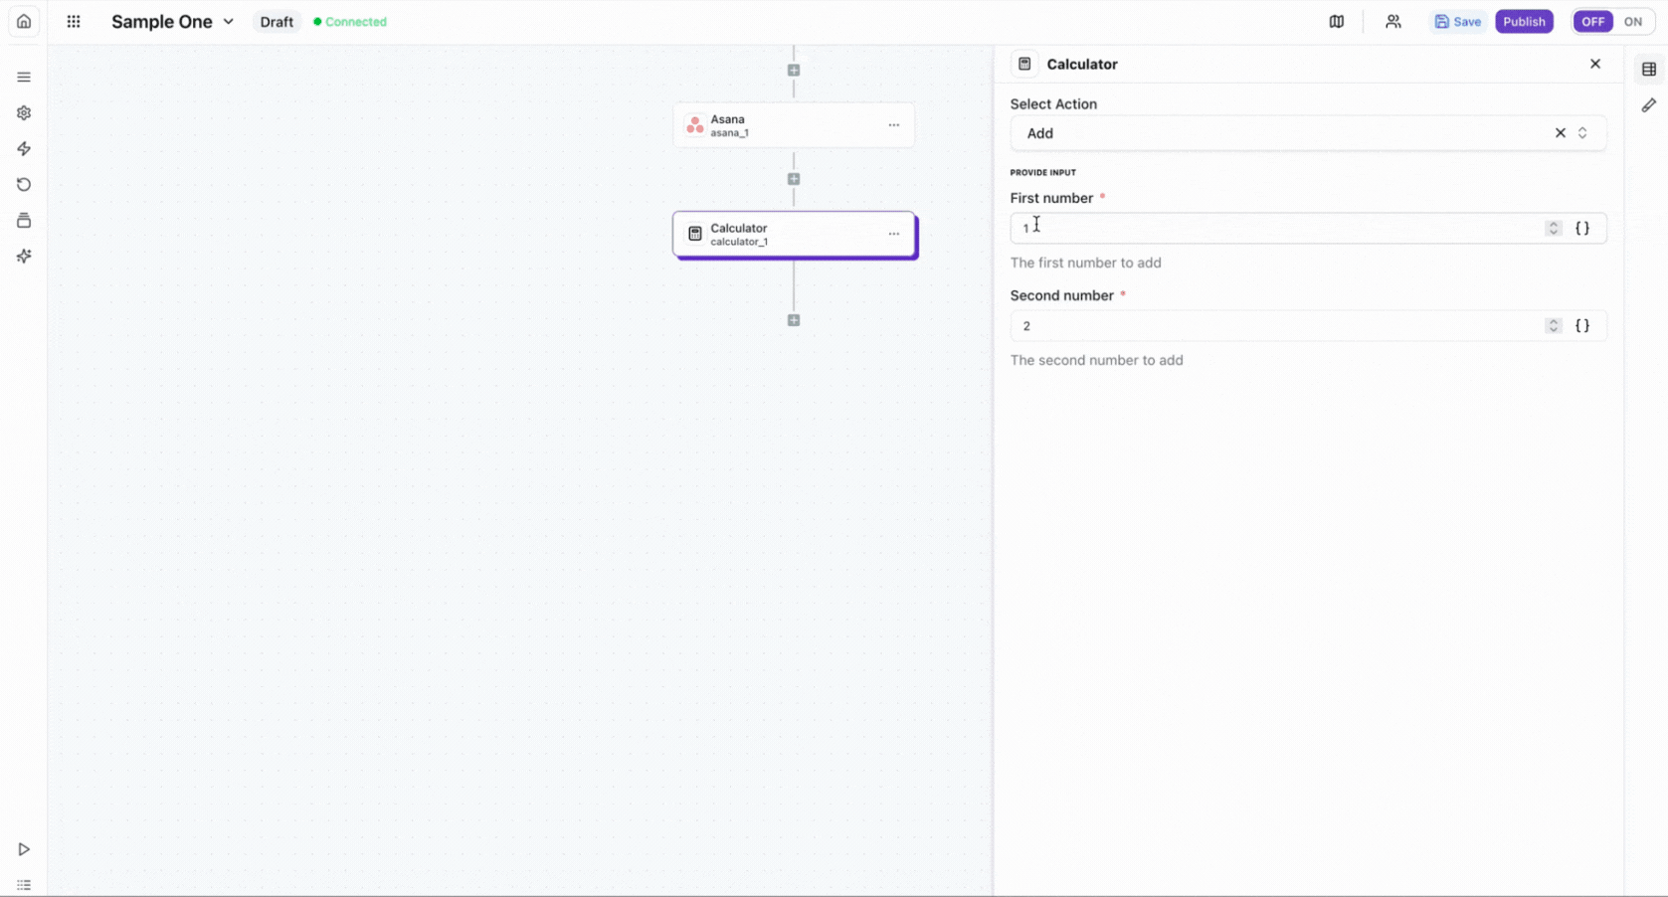The height and width of the screenshot is (897, 1668).
Task: Click the Save button
Action: (1457, 22)
